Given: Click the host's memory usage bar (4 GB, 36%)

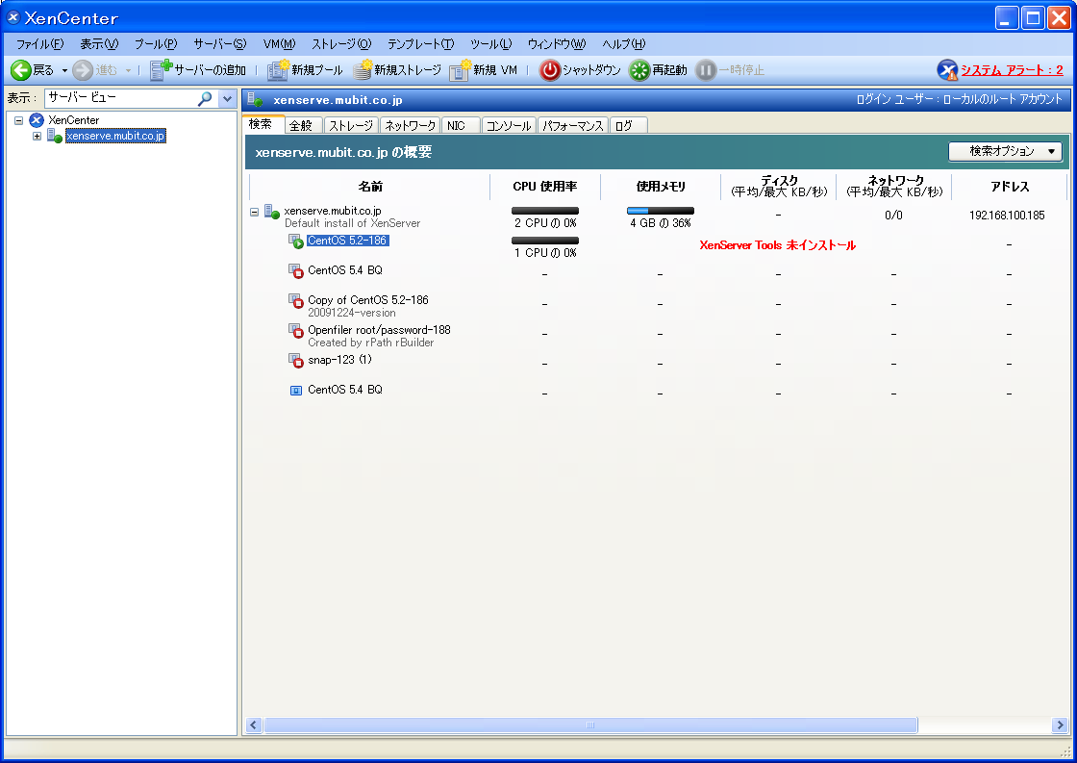Looking at the screenshot, I should click(x=661, y=211).
